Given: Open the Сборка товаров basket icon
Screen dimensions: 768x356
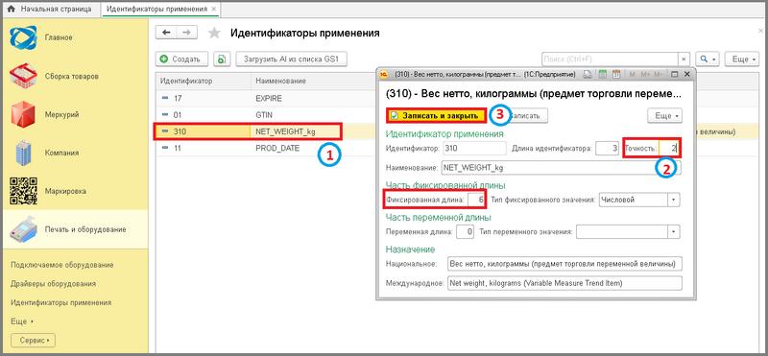Looking at the screenshot, I should pos(23,77).
